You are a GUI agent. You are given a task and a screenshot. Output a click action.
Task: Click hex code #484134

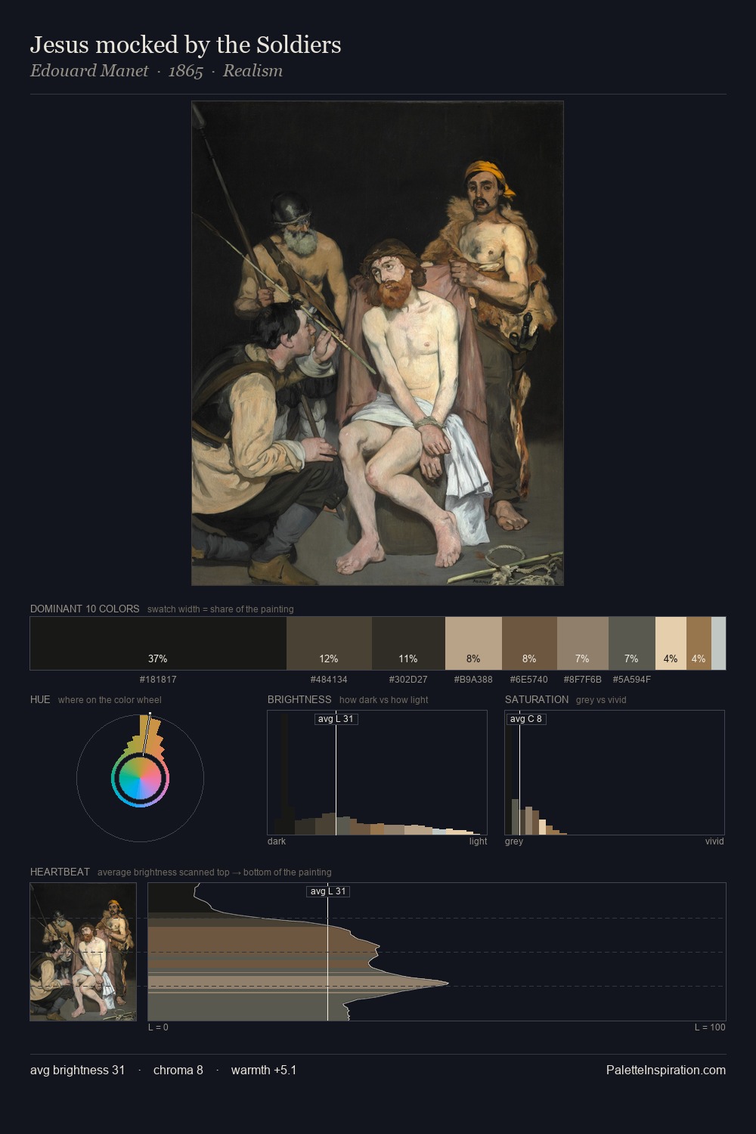329,680
